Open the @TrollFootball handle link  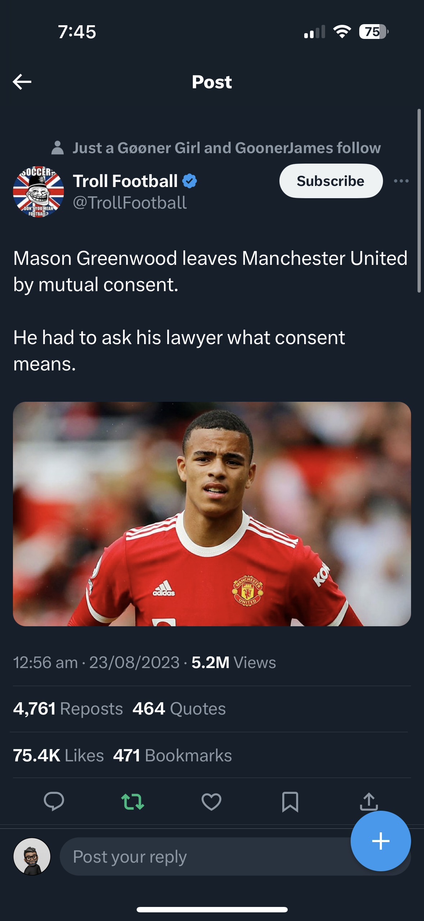pos(130,203)
